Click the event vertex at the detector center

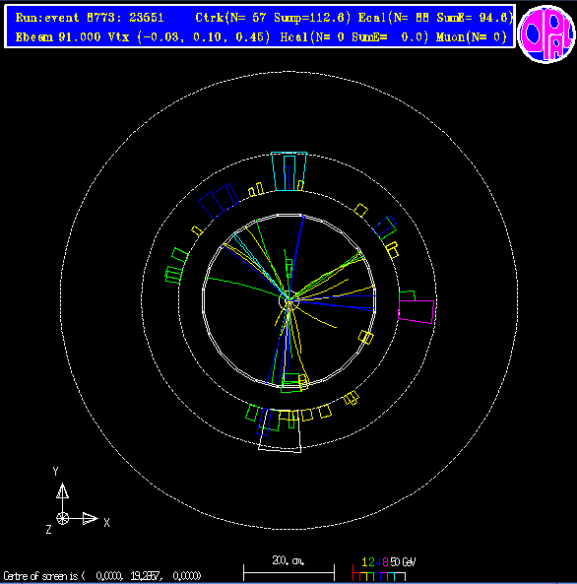pyautogui.click(x=288, y=299)
